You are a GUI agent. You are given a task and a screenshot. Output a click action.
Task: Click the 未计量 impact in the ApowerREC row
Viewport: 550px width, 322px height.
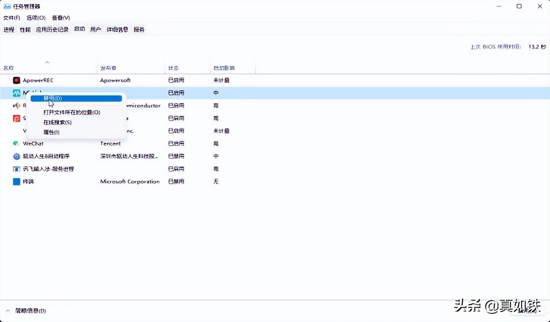point(221,80)
